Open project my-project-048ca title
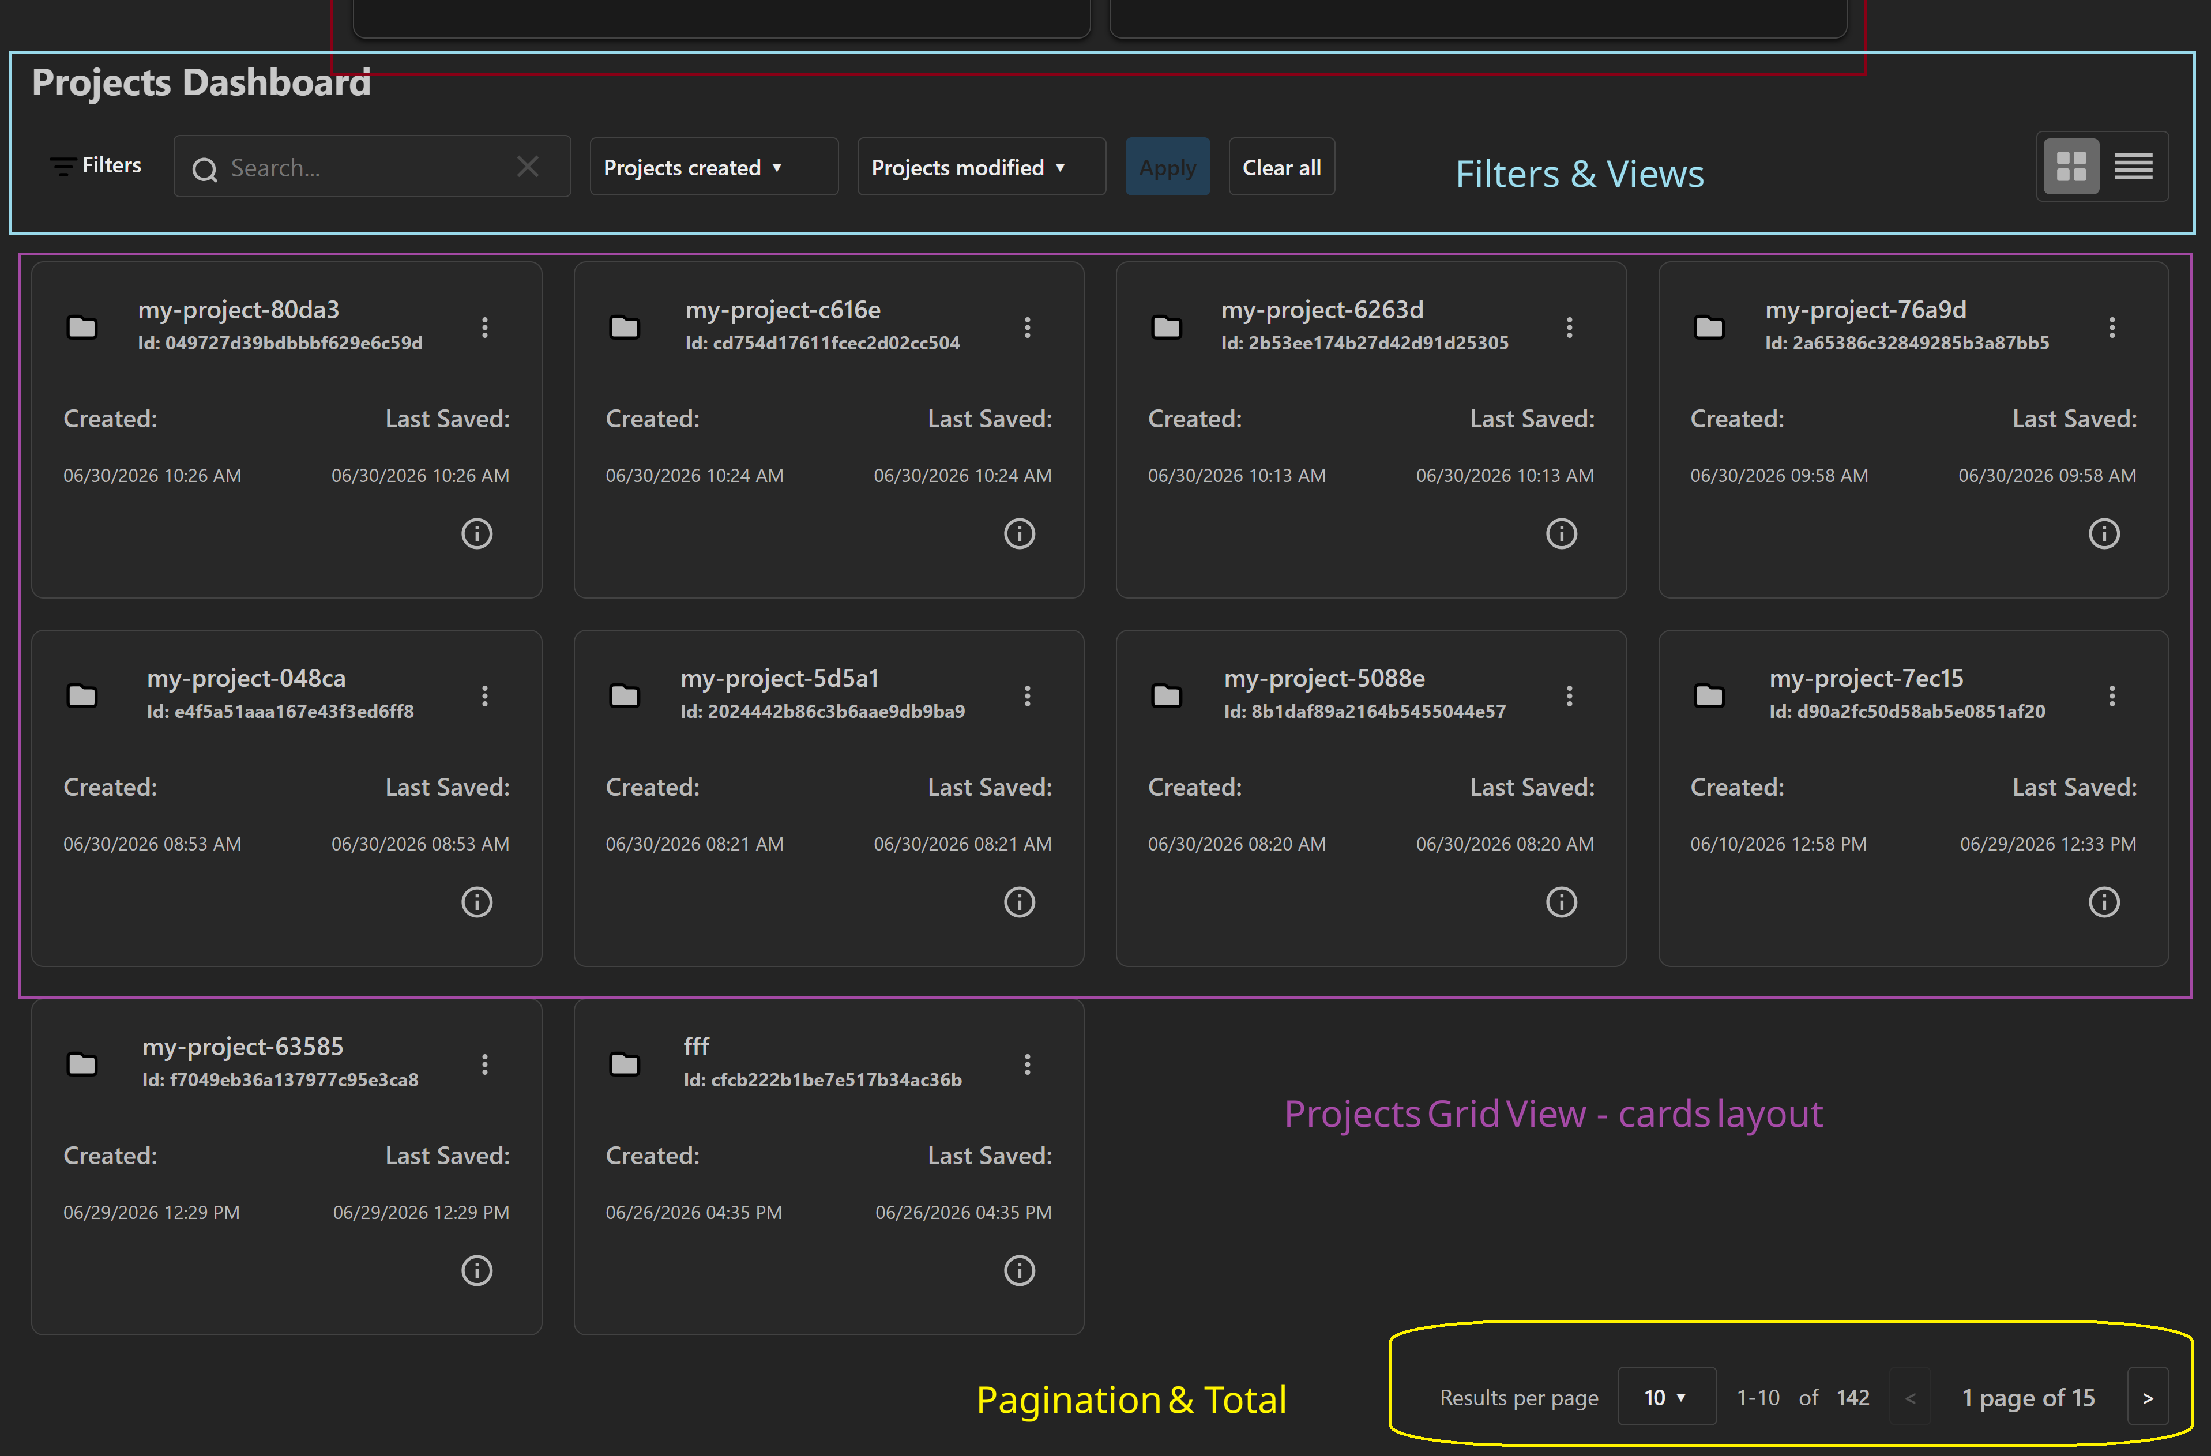 point(246,678)
